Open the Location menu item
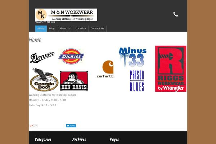Viewport: 216px width, 144px height. pos(81,28)
